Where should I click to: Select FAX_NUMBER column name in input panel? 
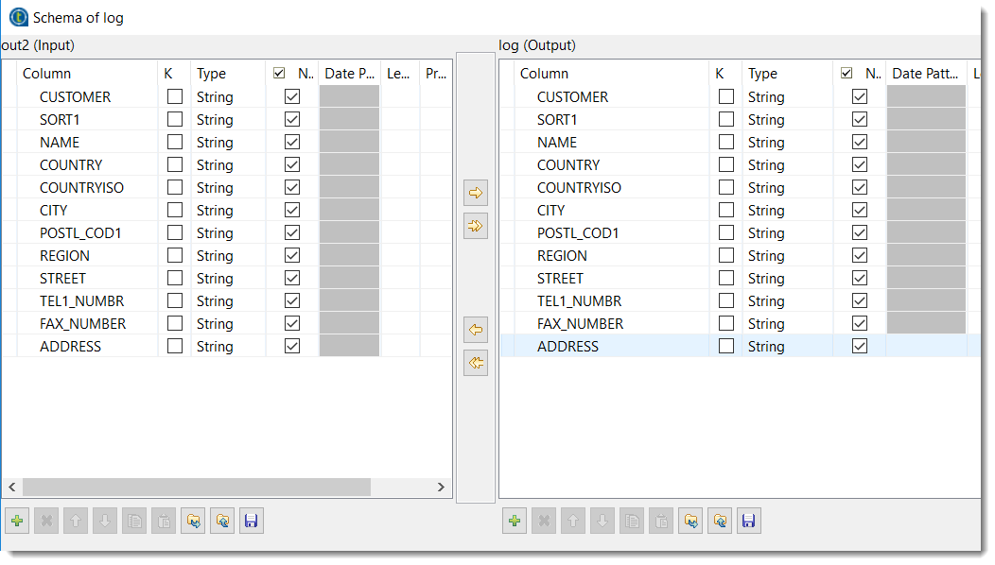point(83,324)
